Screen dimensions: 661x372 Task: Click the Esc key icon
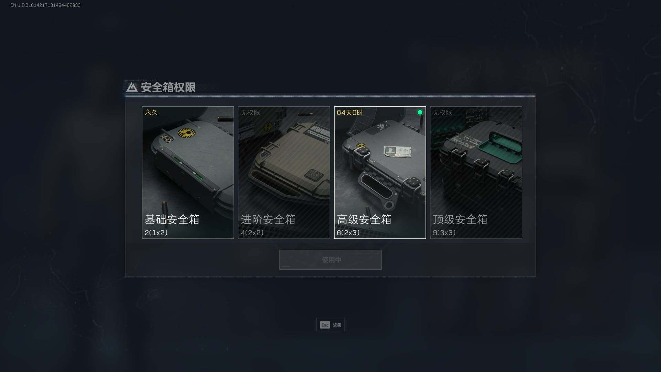coord(325,325)
